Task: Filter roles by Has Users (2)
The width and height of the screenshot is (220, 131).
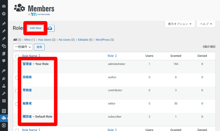Action: 47,40
